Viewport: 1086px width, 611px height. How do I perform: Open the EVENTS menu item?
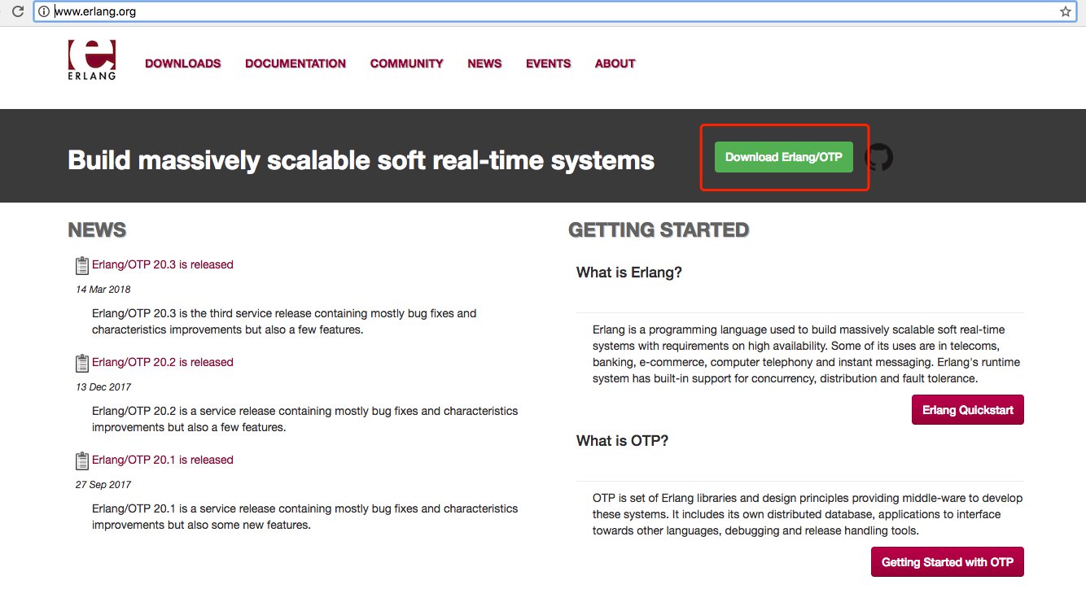(549, 63)
